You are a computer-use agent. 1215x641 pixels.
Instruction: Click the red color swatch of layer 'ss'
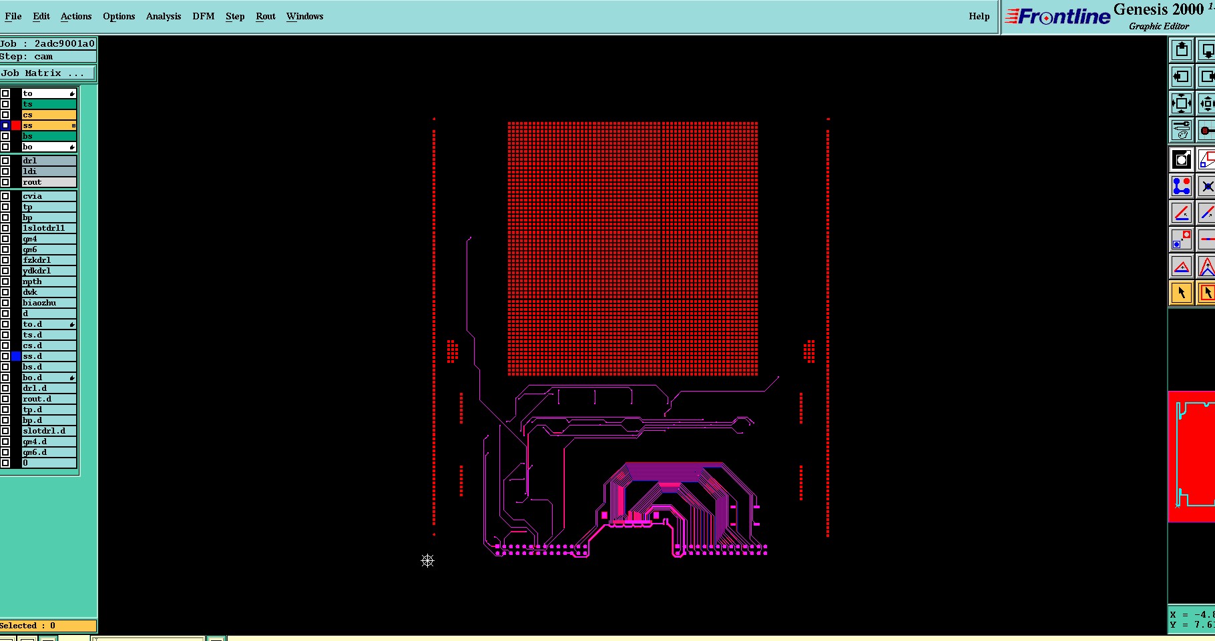(x=16, y=125)
